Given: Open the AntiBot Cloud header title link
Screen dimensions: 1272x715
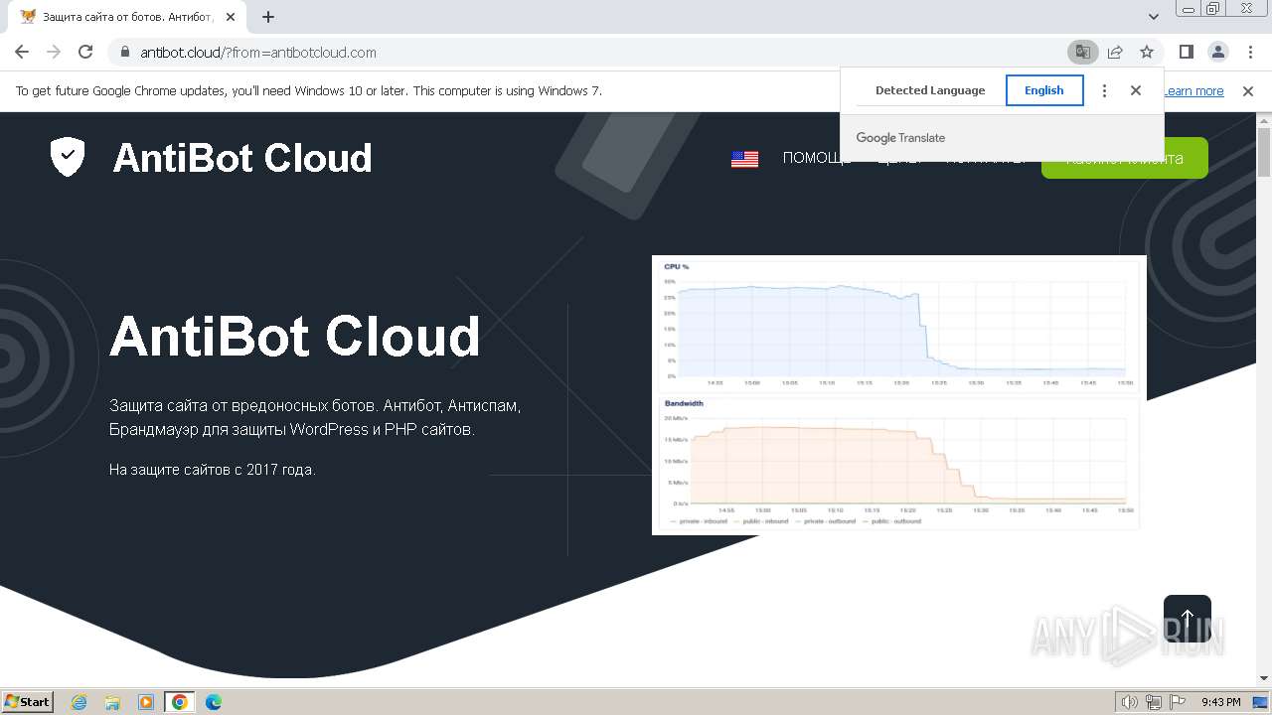Looking at the screenshot, I should 242,158.
